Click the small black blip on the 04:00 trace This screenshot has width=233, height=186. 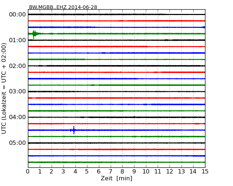[134, 117]
